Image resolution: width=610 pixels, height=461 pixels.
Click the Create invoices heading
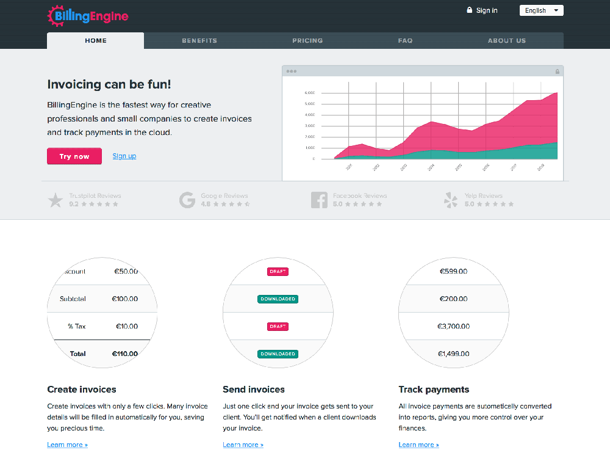pos(82,390)
